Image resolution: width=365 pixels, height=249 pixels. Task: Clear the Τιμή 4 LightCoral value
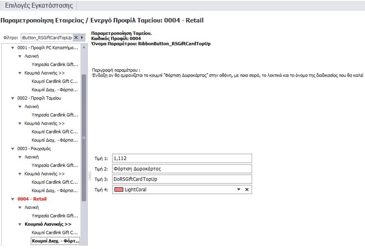click(247, 190)
